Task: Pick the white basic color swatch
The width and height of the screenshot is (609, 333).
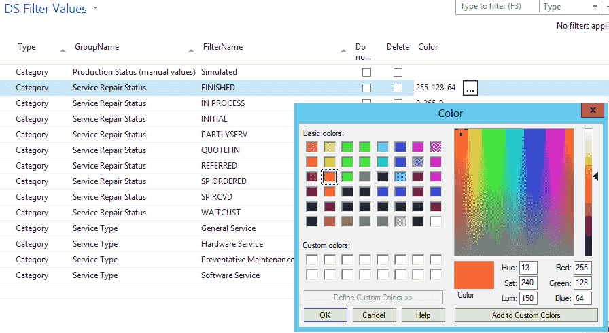Action: coord(436,222)
